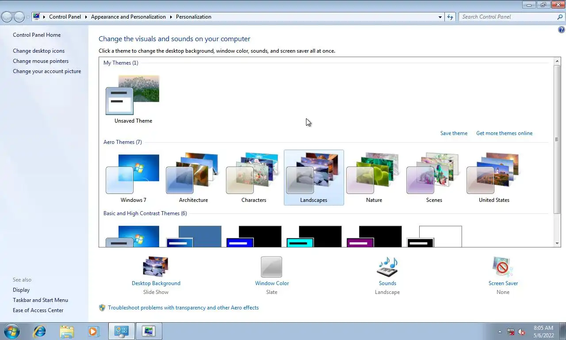Click the network tray icon
Screen dimensions: 566x340
[511, 332]
